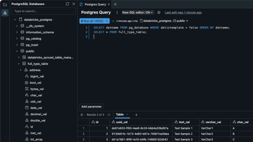
Task: Select the catalog schema browser sidebar icon
Action: (5, 13)
